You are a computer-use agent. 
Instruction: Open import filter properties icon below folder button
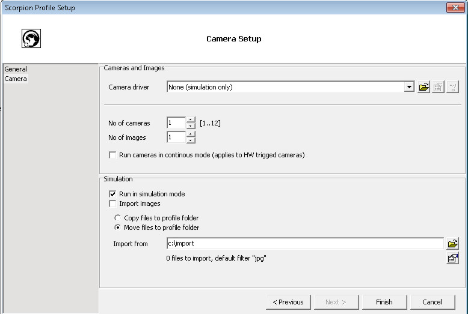pos(452,259)
